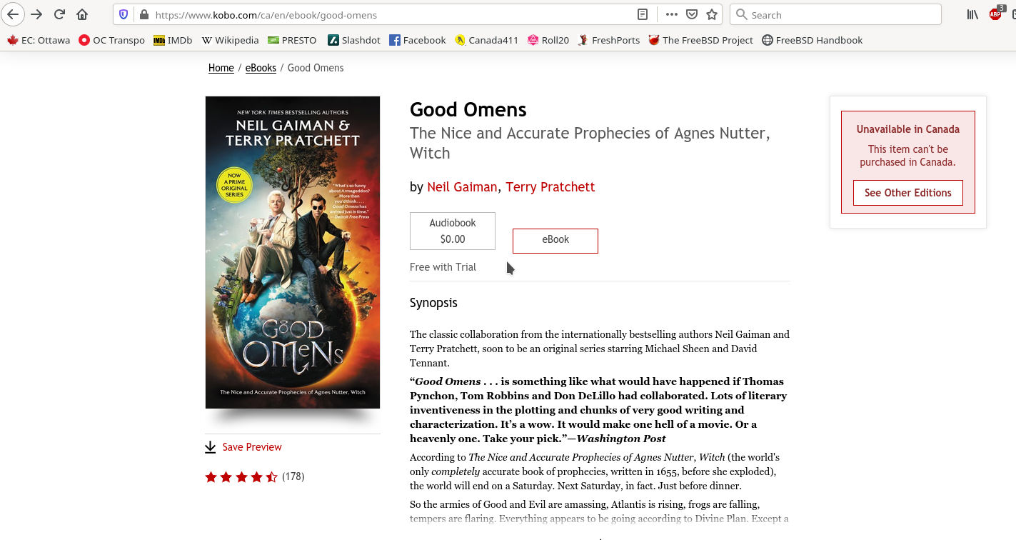This screenshot has width=1016, height=540.
Task: Focus the browser Search field
Action: coord(835,14)
